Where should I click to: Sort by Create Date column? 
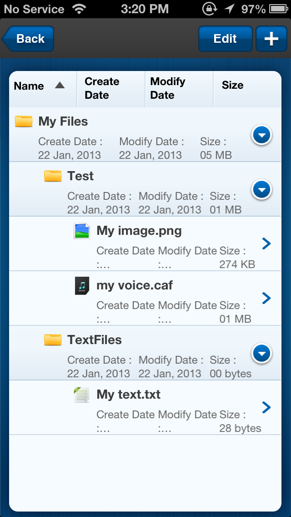pos(111,89)
